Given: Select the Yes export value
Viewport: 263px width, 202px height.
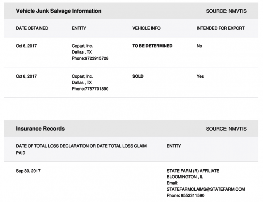Looking at the screenshot, I should 200,76.
